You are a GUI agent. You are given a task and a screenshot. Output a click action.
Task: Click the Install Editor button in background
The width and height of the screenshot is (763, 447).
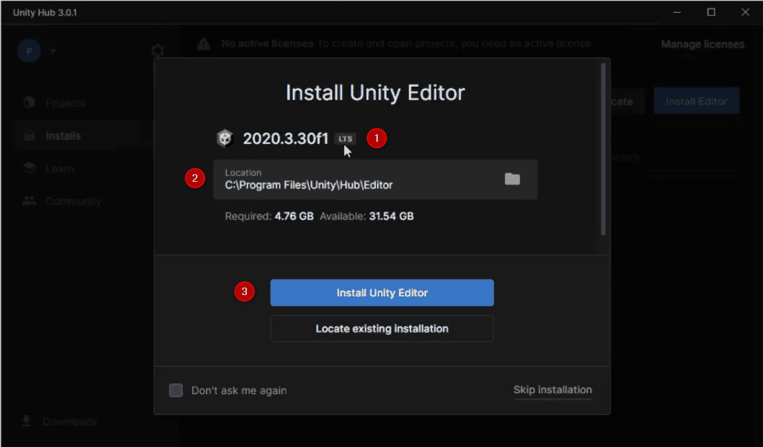[x=697, y=101]
